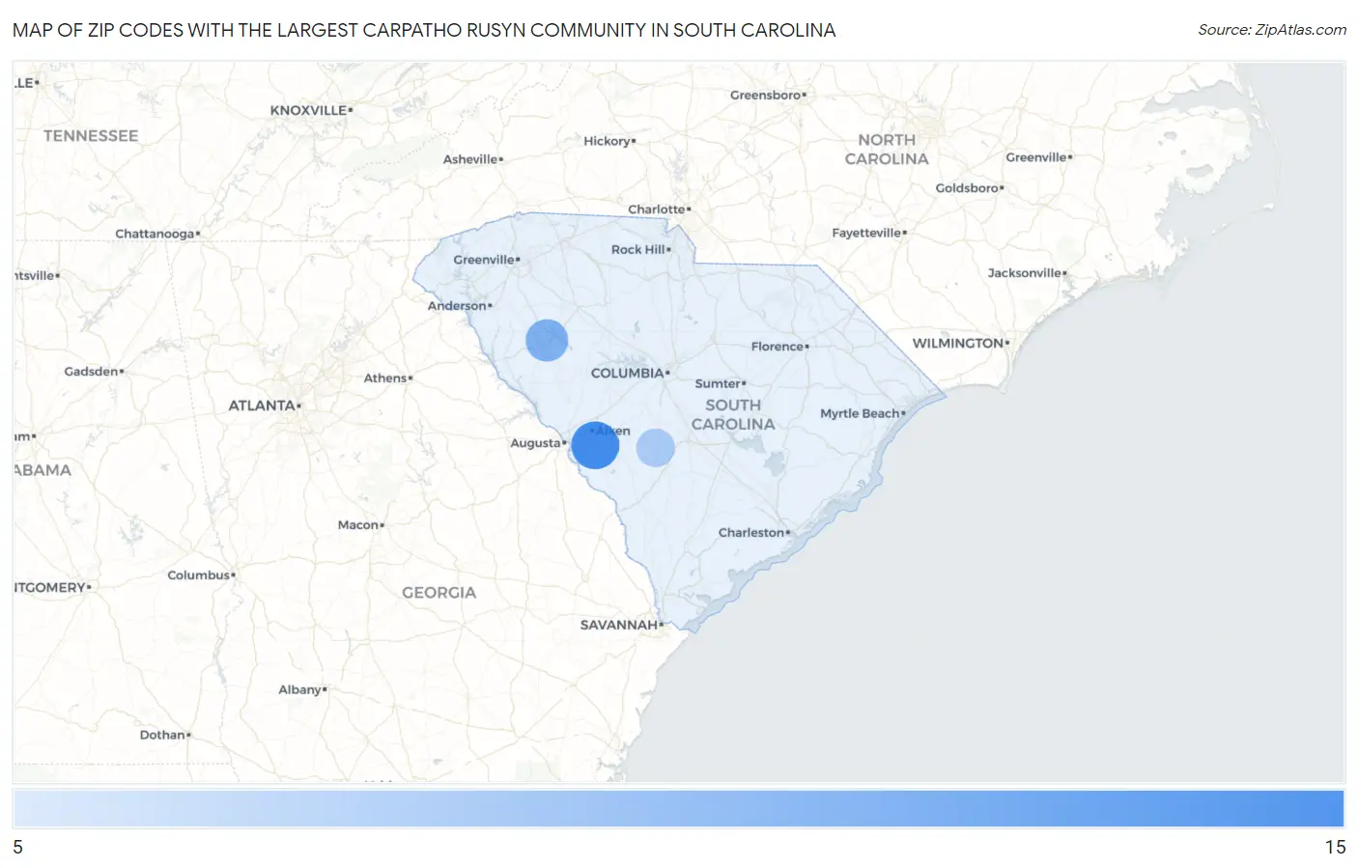1358x868 pixels.
Task: Click the Florence city label
Action: 778,347
